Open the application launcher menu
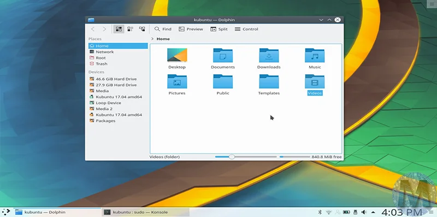 click(6, 212)
